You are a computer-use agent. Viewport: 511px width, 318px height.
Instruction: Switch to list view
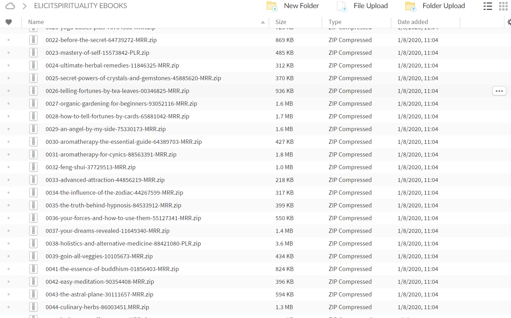488,6
